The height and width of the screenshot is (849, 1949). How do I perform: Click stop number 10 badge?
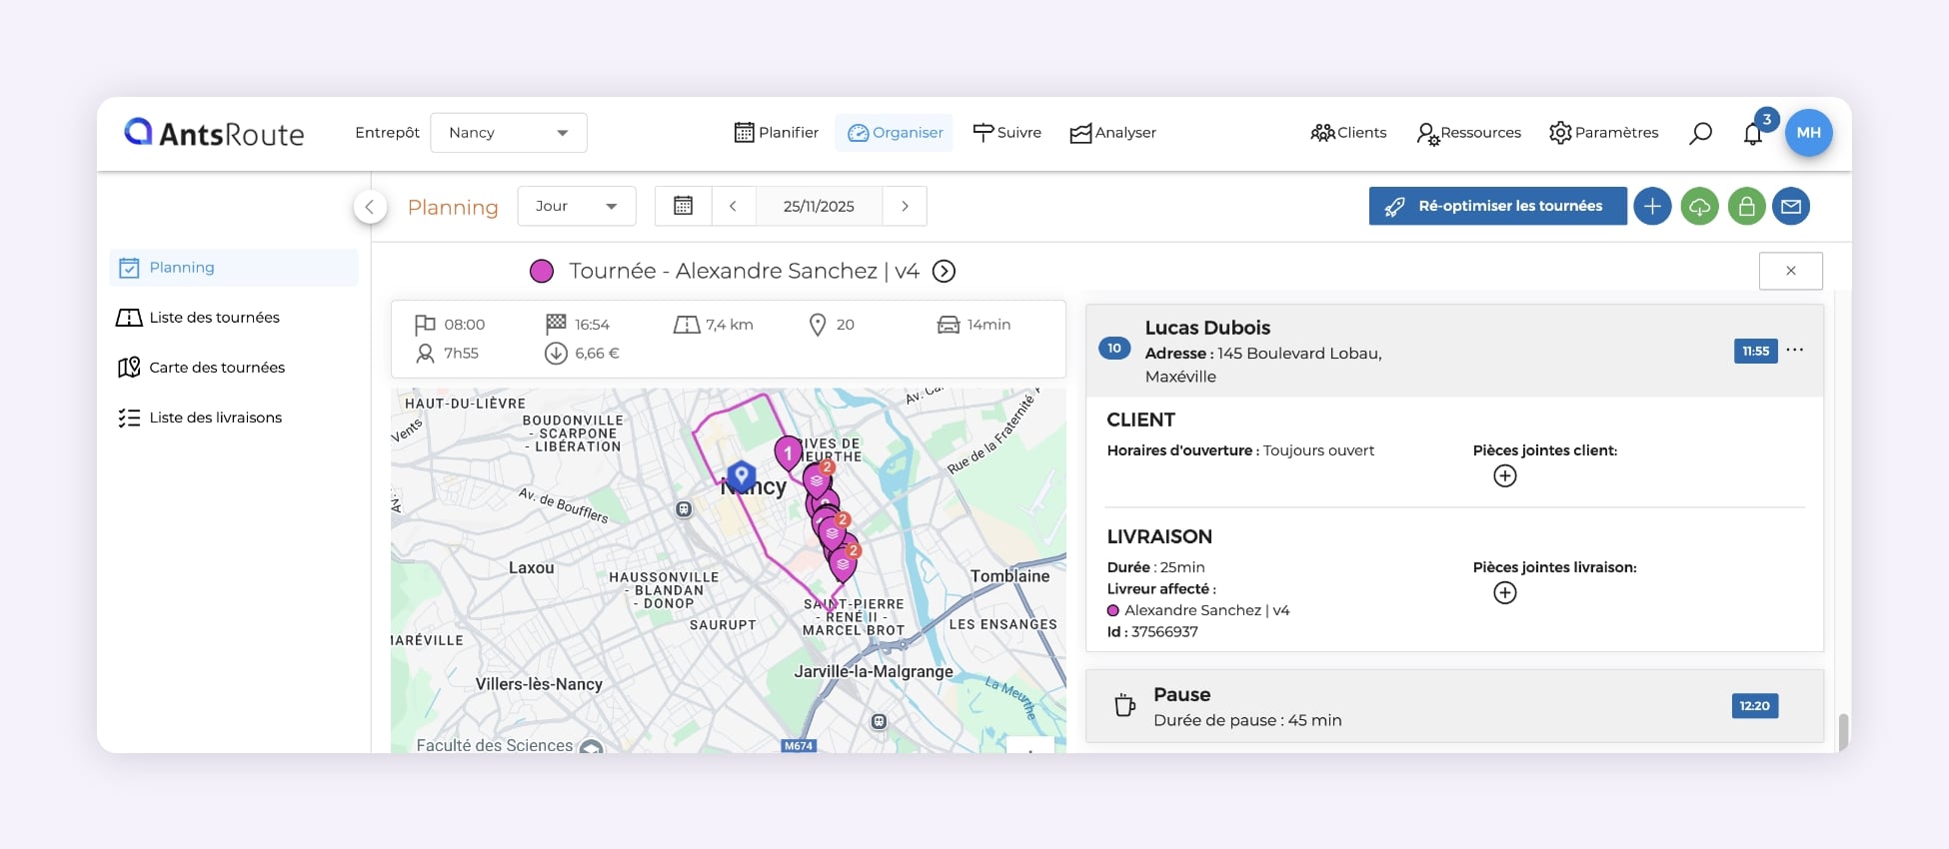point(1114,349)
